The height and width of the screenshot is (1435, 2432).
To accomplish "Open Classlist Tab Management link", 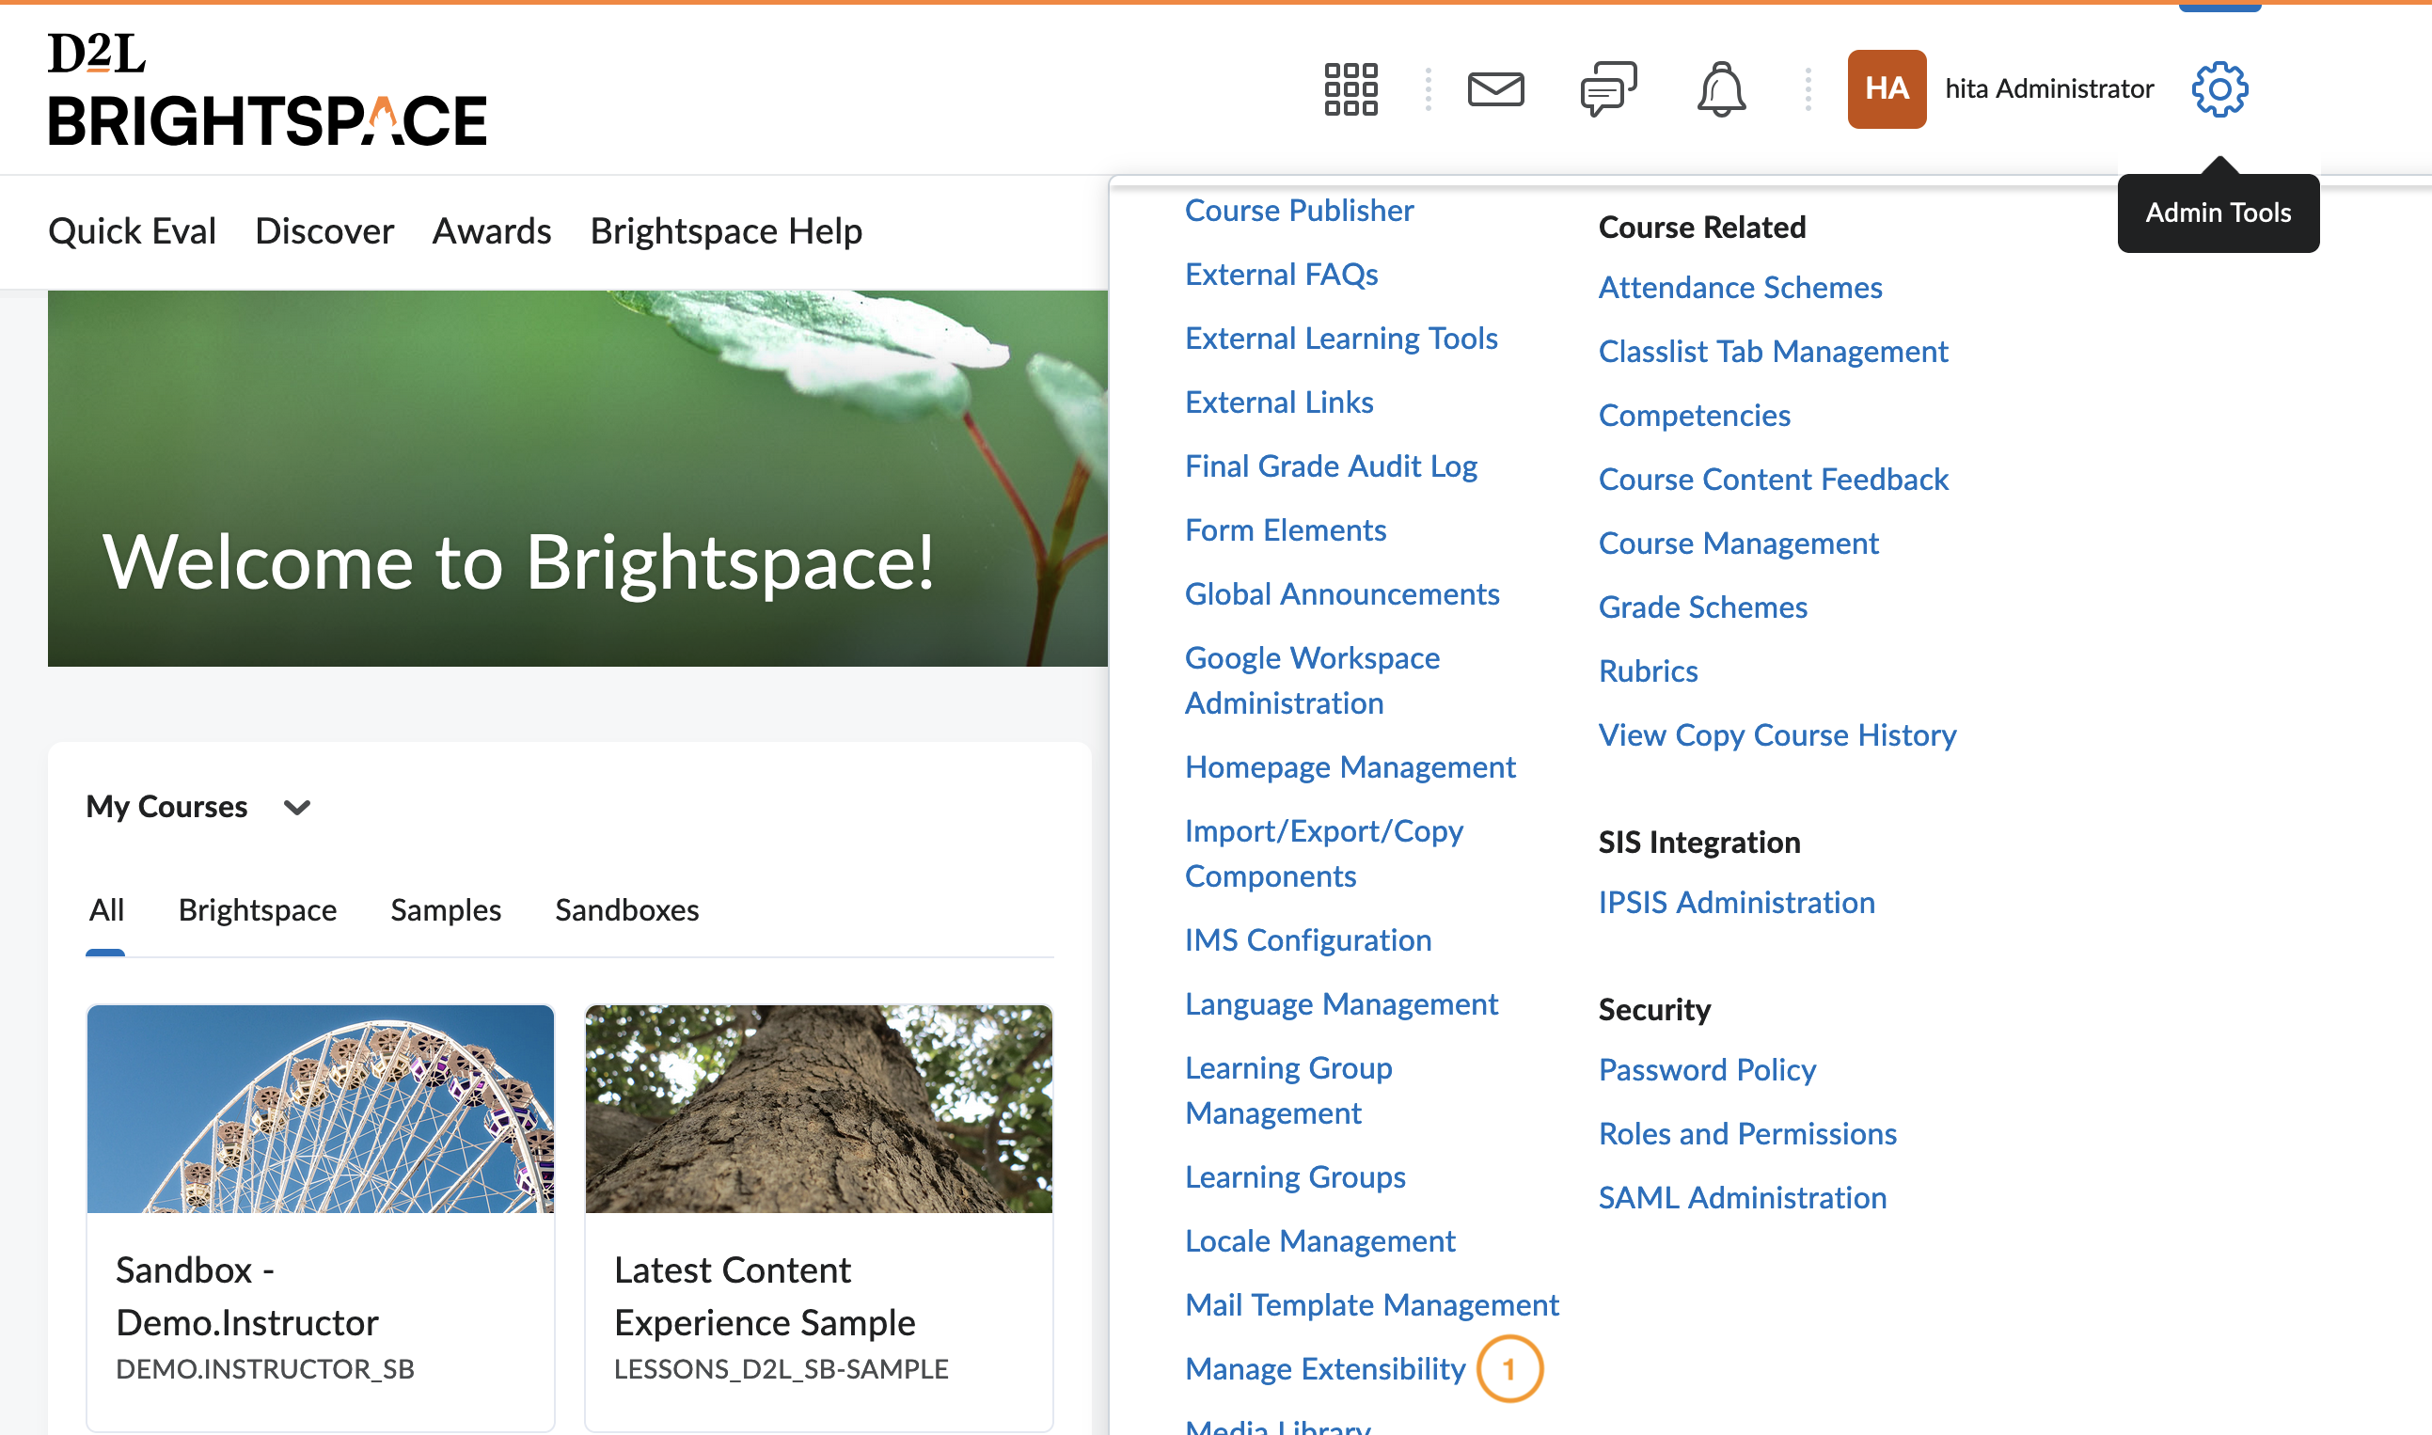I will pyautogui.click(x=1773, y=351).
